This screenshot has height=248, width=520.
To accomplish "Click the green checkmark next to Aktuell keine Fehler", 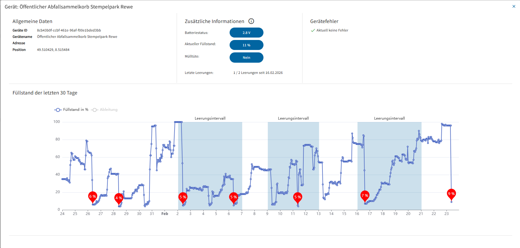I will coord(313,31).
